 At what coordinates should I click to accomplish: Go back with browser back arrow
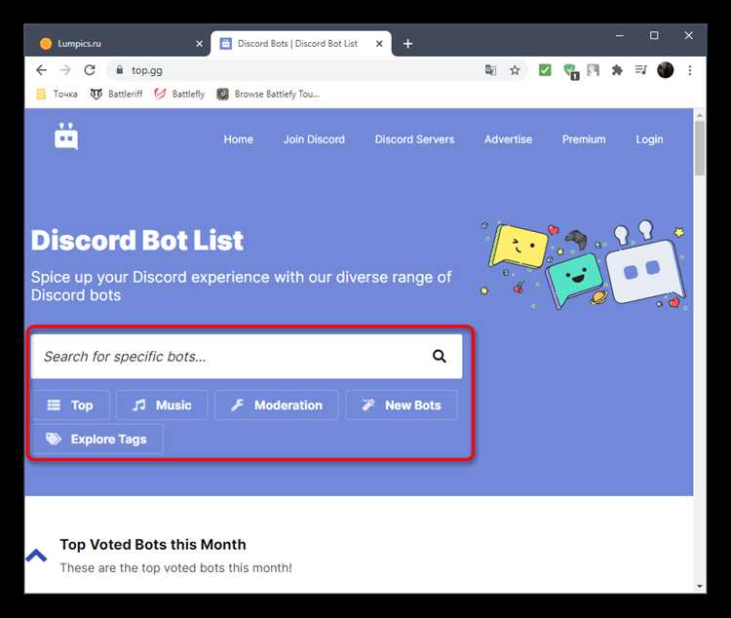[41, 70]
